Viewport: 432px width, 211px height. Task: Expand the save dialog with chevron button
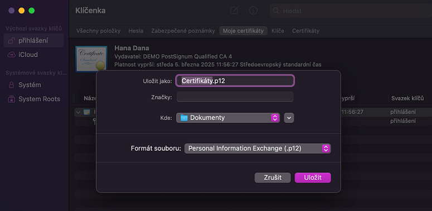click(x=289, y=118)
